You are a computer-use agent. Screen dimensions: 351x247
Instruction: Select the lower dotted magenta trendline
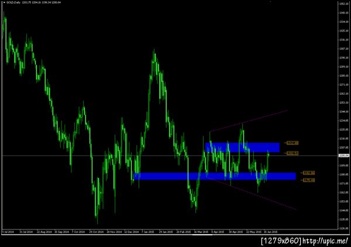252,193
